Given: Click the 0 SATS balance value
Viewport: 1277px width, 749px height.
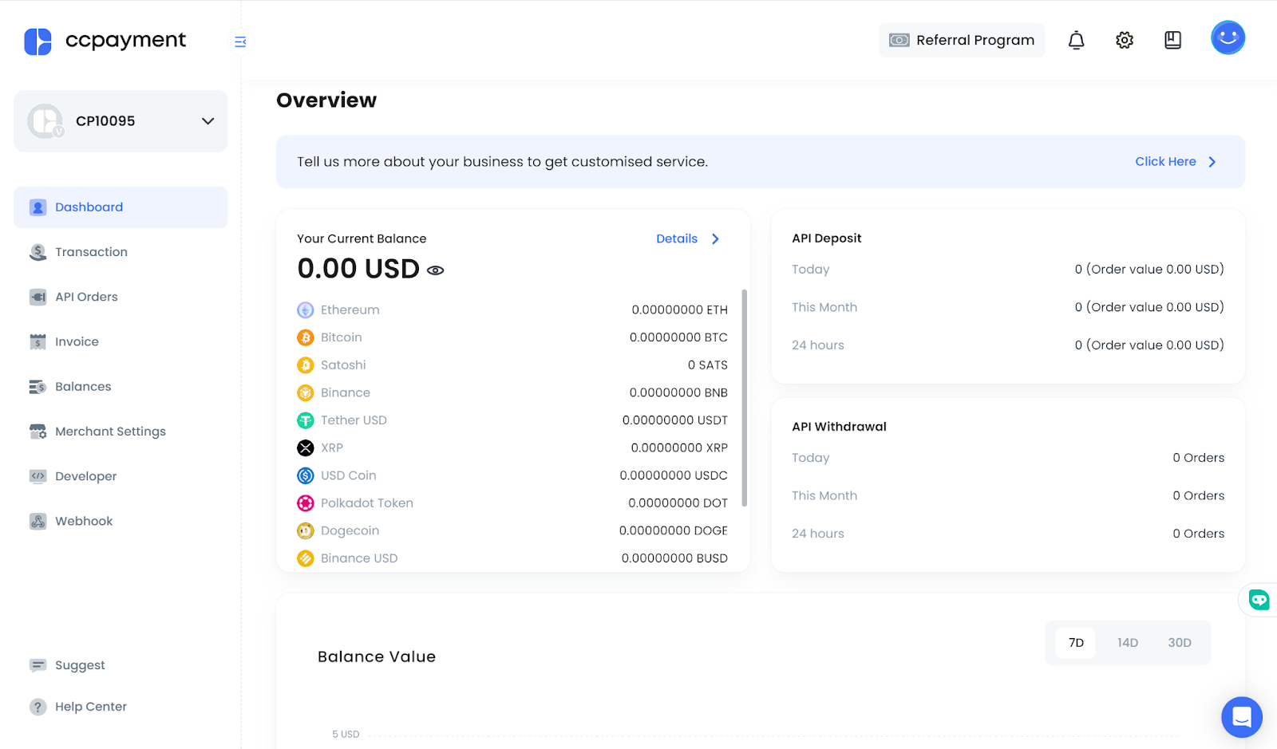Looking at the screenshot, I should [x=708, y=365].
